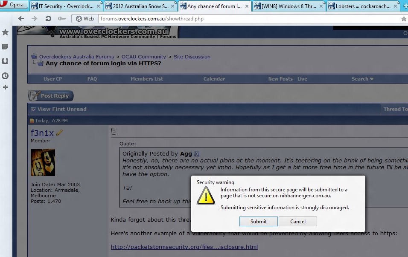Open the f3n1x user profile link
The width and height of the screenshot is (408, 257).
tap(42, 133)
